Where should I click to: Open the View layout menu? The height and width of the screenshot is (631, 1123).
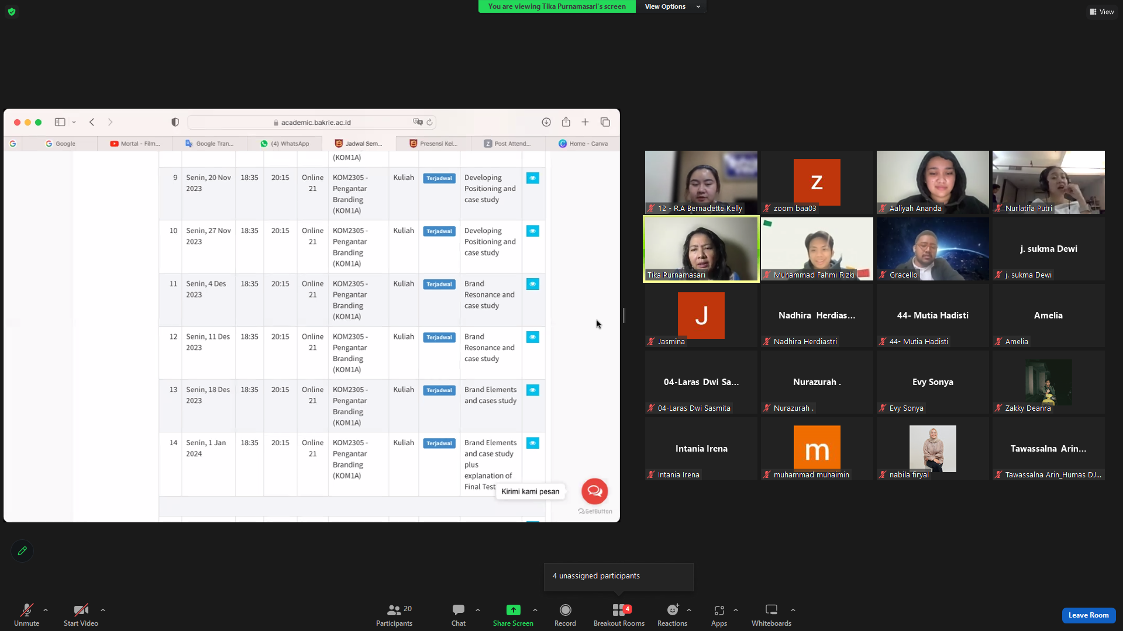(x=1101, y=12)
